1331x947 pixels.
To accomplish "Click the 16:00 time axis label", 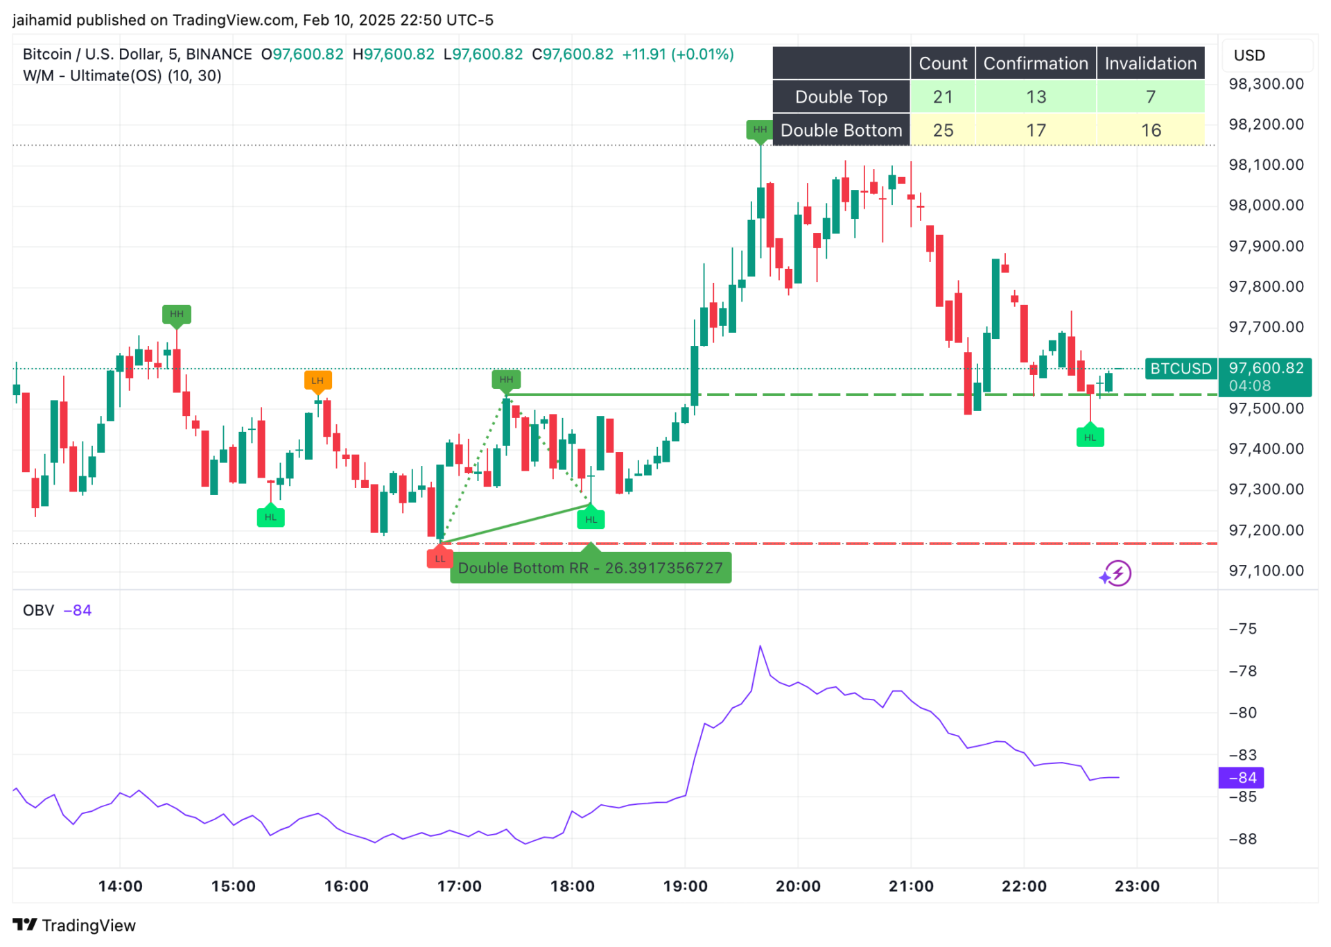I will pos(346,886).
